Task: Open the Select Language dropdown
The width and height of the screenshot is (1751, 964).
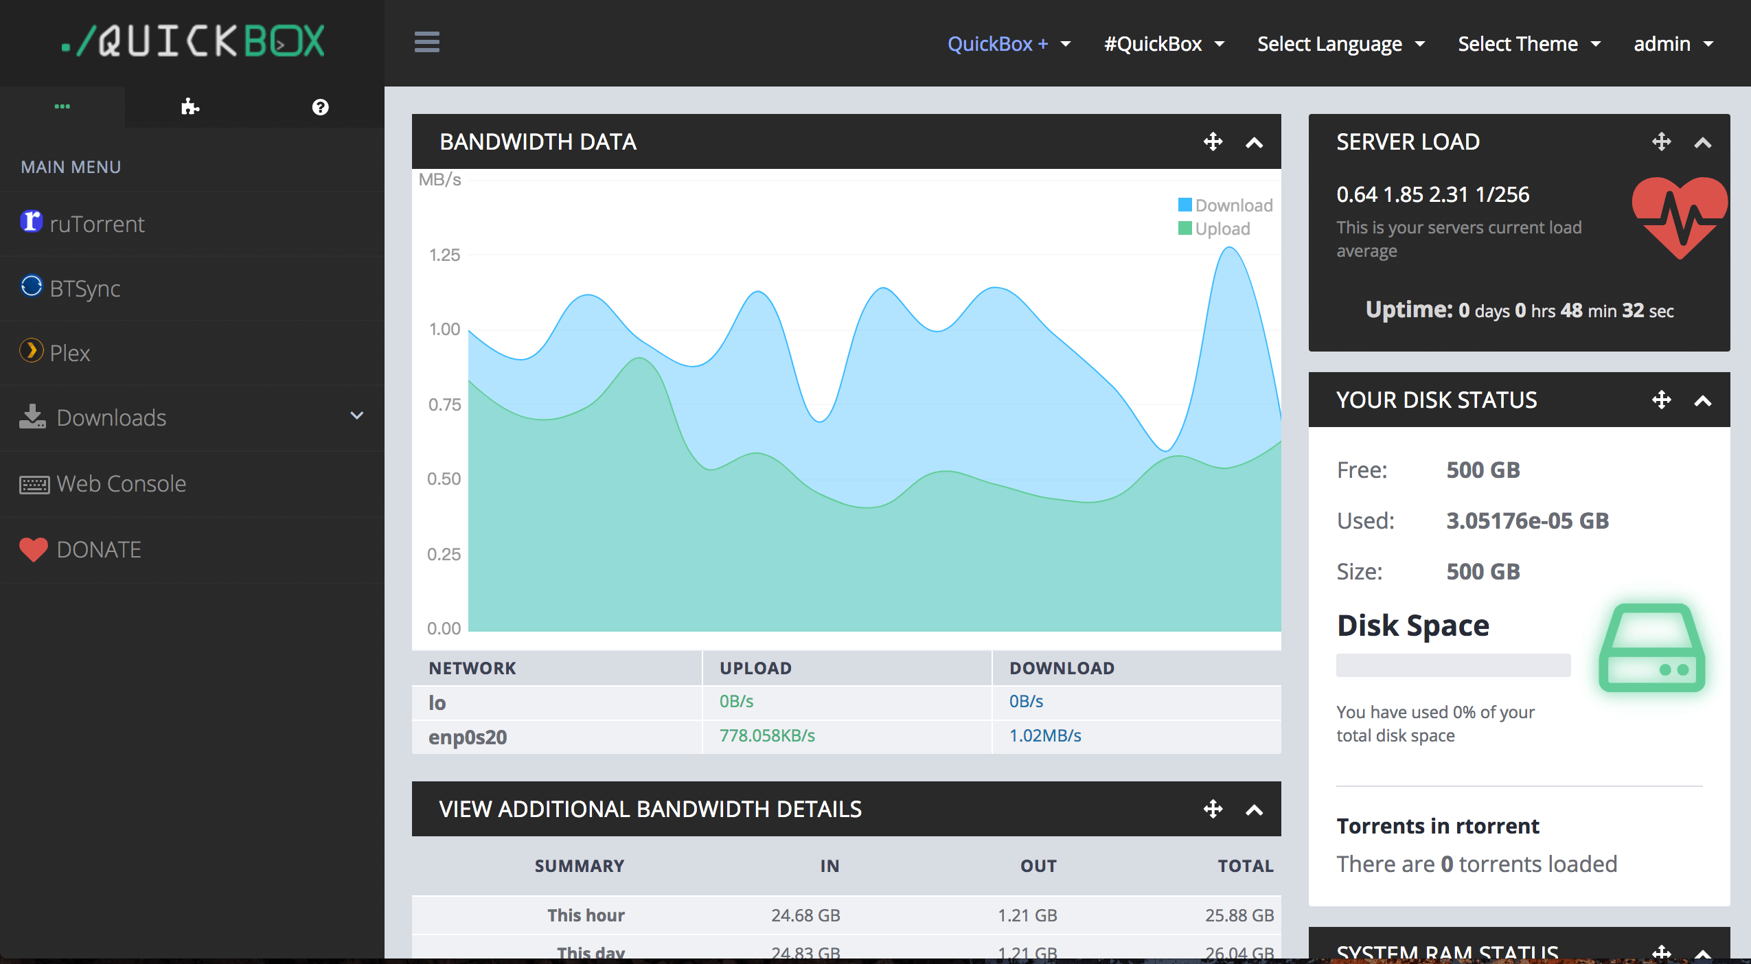Action: coord(1340,44)
